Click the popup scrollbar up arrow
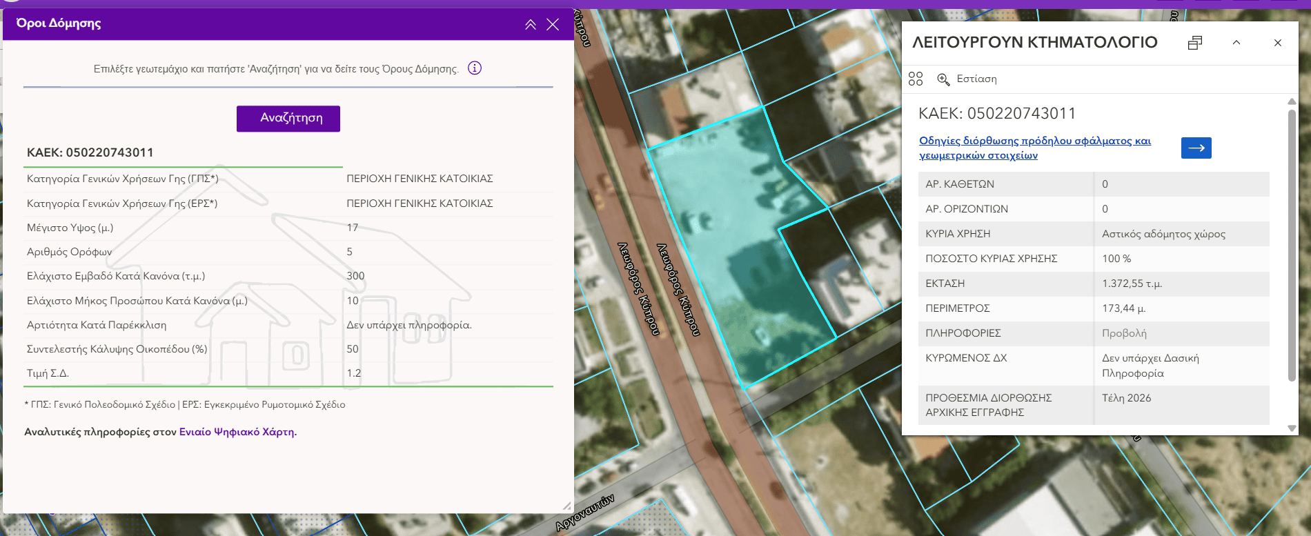Screen dimensions: 1311x536 (1292, 102)
